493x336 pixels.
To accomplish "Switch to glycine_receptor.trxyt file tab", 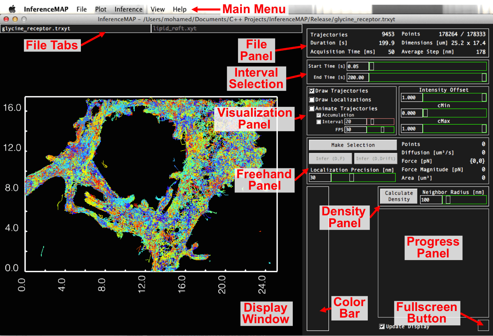I will (x=76, y=29).
